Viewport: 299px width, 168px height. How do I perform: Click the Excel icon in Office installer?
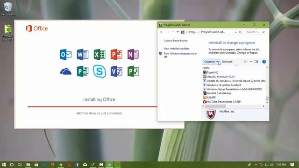(100, 55)
